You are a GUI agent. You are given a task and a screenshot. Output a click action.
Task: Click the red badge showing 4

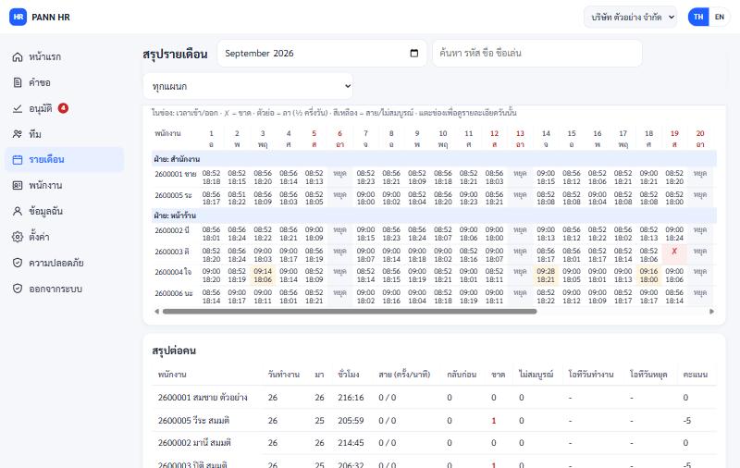click(x=63, y=108)
